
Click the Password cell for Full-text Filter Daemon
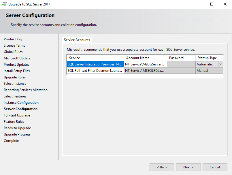click(181, 71)
